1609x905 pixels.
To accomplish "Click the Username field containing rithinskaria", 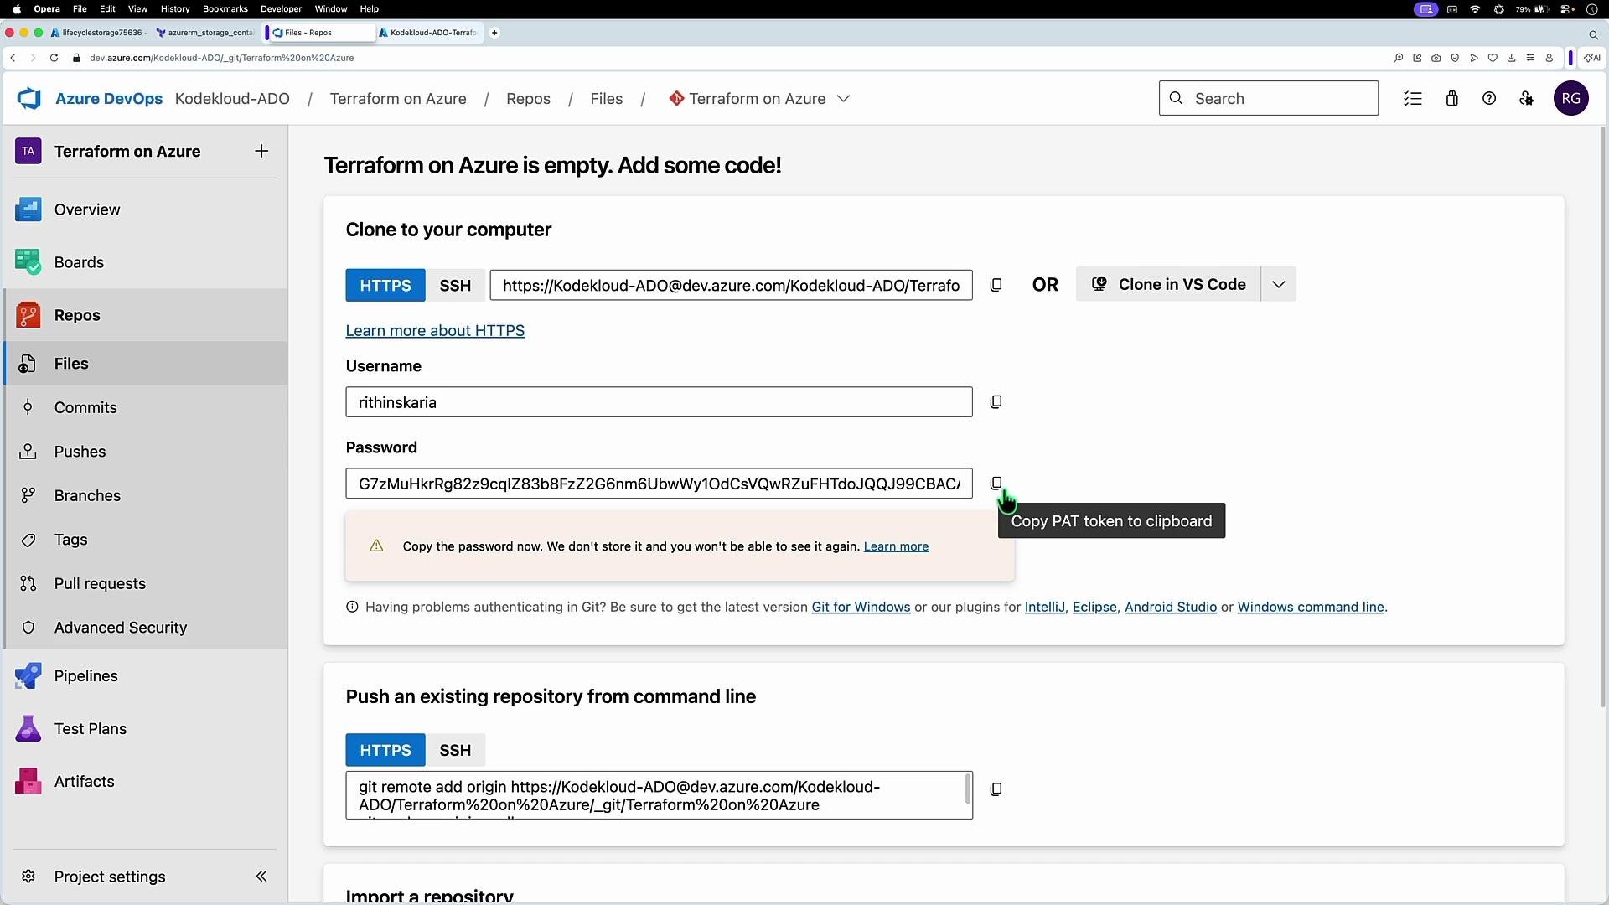I will 659,402.
